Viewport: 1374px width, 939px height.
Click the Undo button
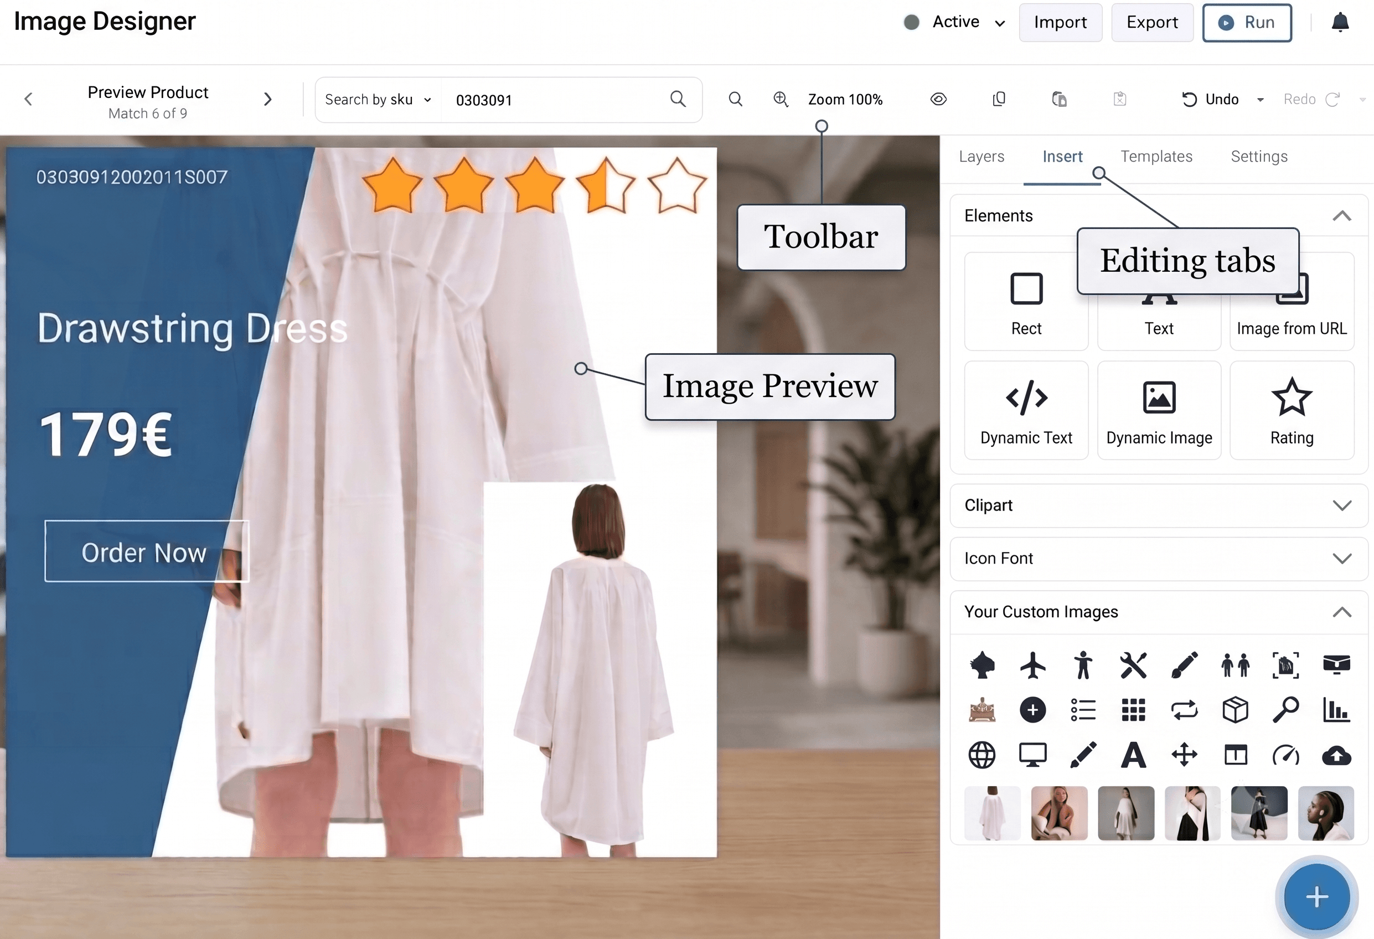[1210, 99]
